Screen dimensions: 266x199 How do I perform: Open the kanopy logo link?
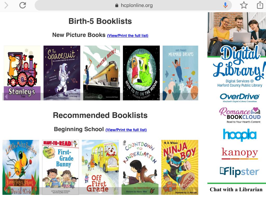240,153
